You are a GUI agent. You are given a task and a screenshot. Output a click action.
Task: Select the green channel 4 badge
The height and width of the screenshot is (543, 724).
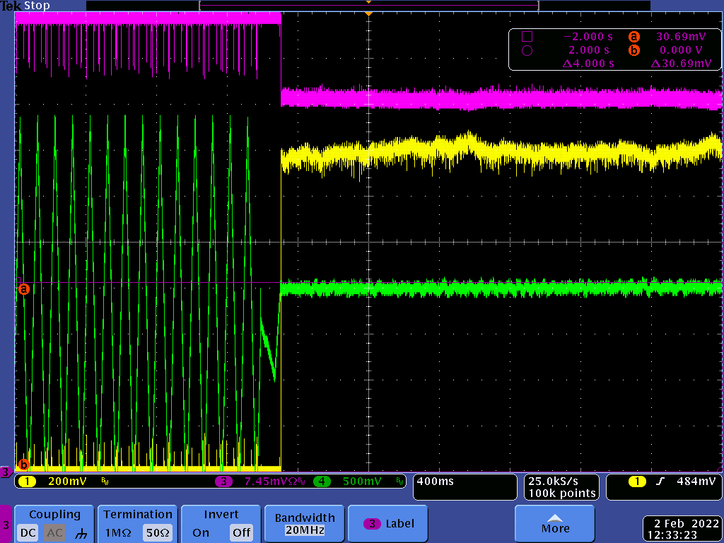[322, 482]
